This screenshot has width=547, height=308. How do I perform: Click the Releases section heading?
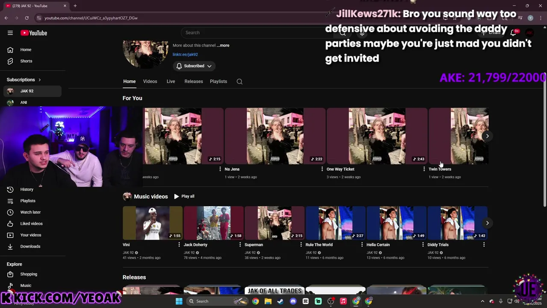(134, 277)
